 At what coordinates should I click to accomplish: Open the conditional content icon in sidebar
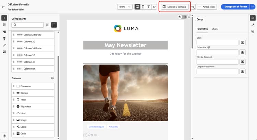pos(4,52)
